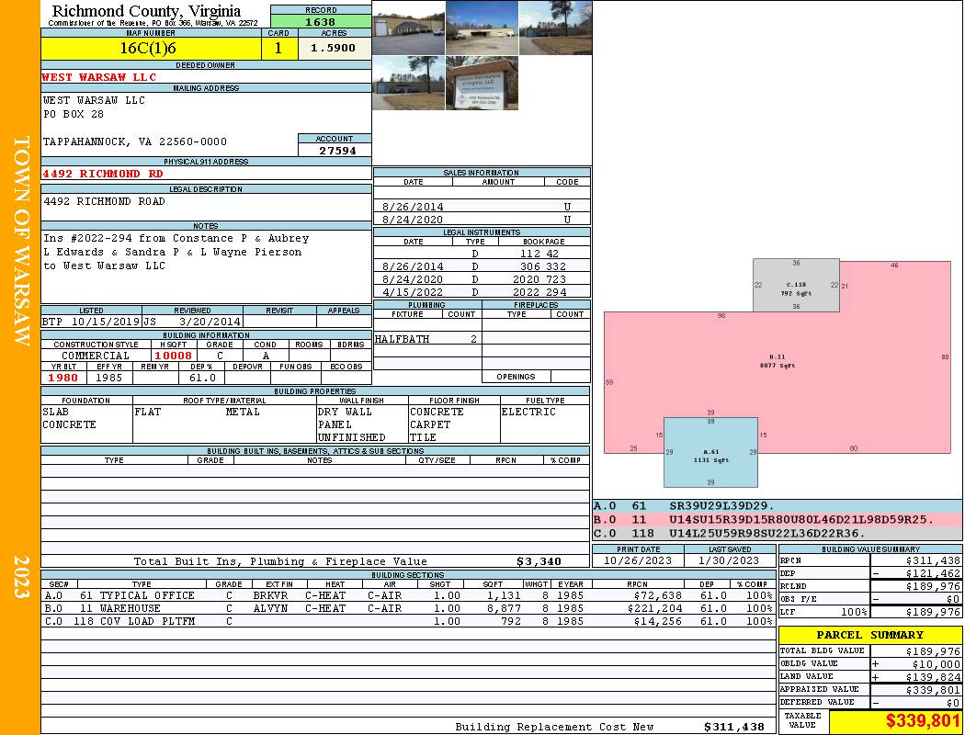Screen dimensions: 965x735
Task: Click the COV LOAD PLTFM building section row
Action: coord(408,621)
